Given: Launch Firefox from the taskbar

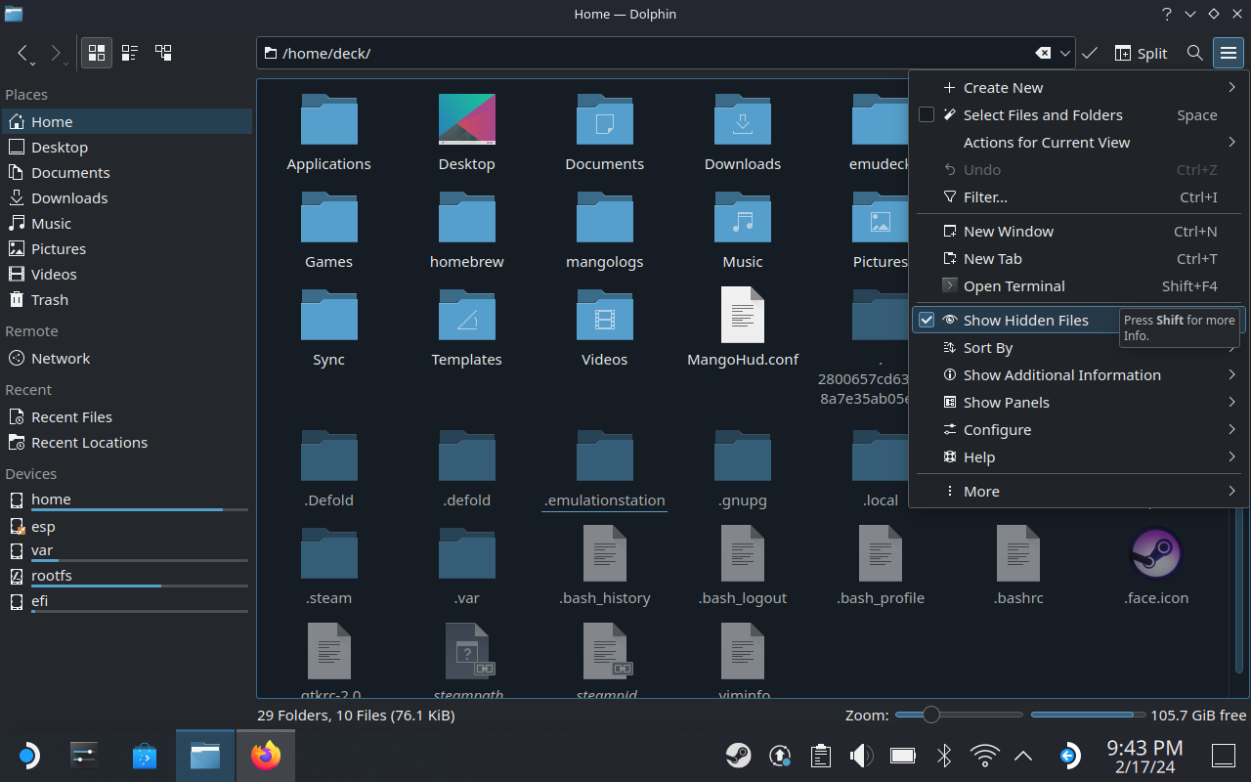Looking at the screenshot, I should [x=266, y=756].
